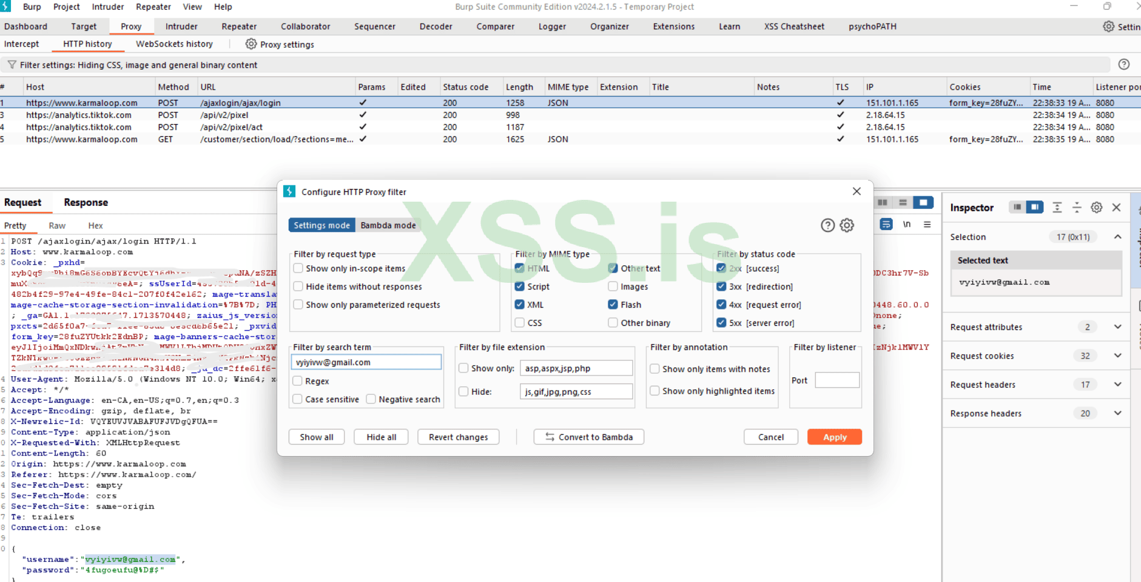Check the Images MIME type
1141x582 pixels.
pyautogui.click(x=613, y=286)
